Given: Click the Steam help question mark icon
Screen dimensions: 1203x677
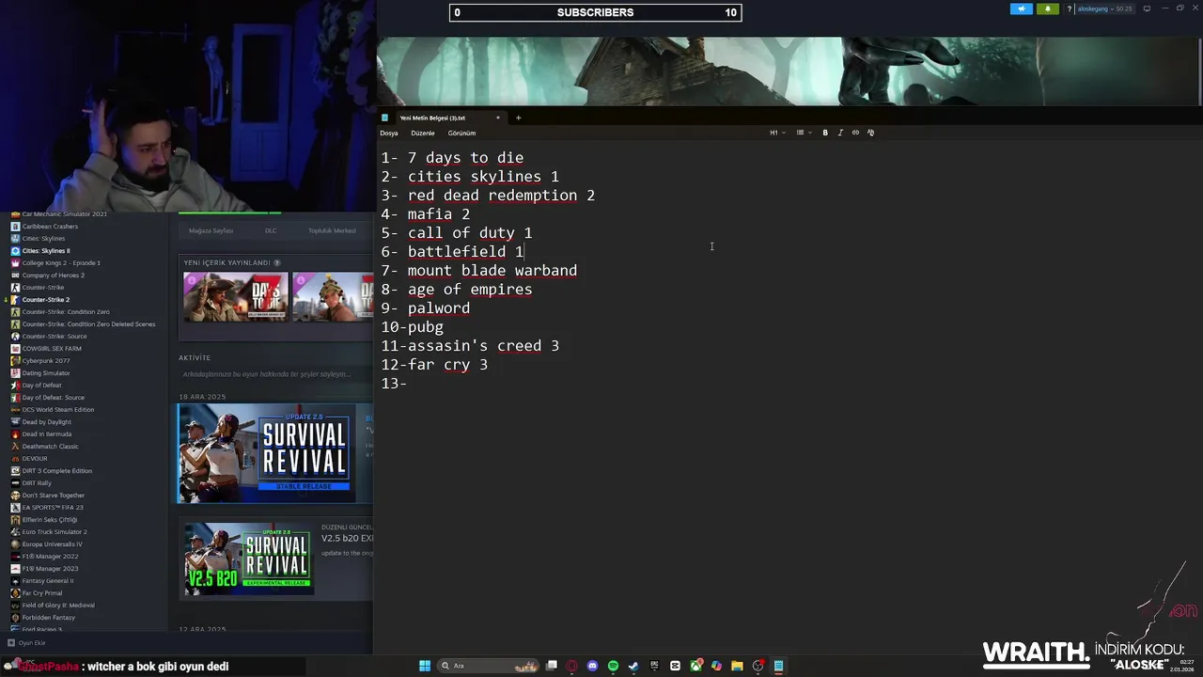Looking at the screenshot, I should (1069, 8).
